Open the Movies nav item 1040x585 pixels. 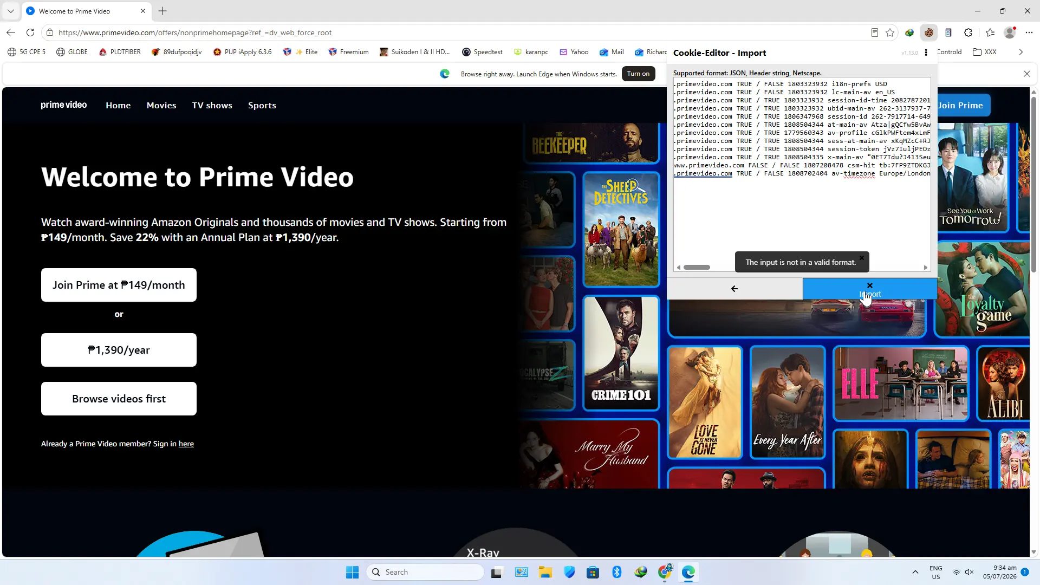tap(161, 105)
